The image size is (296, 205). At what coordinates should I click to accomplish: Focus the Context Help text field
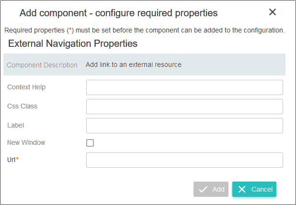click(x=184, y=87)
